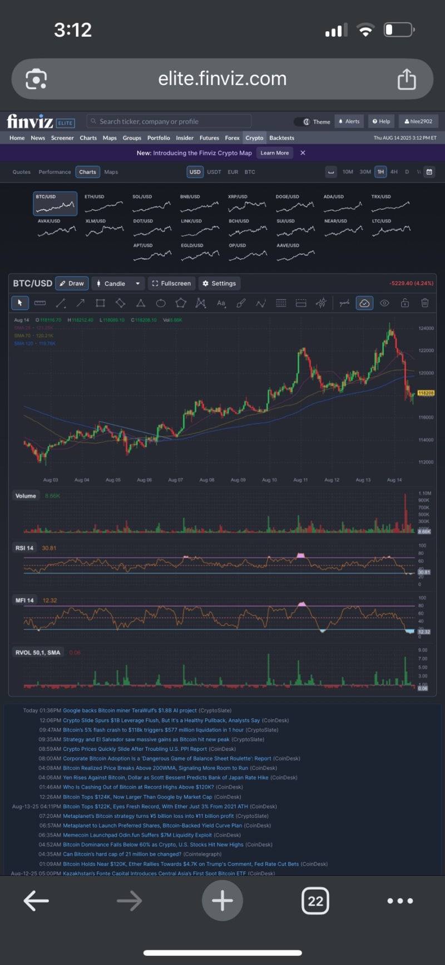Open the Google backs TeraWulf news link

130,711
